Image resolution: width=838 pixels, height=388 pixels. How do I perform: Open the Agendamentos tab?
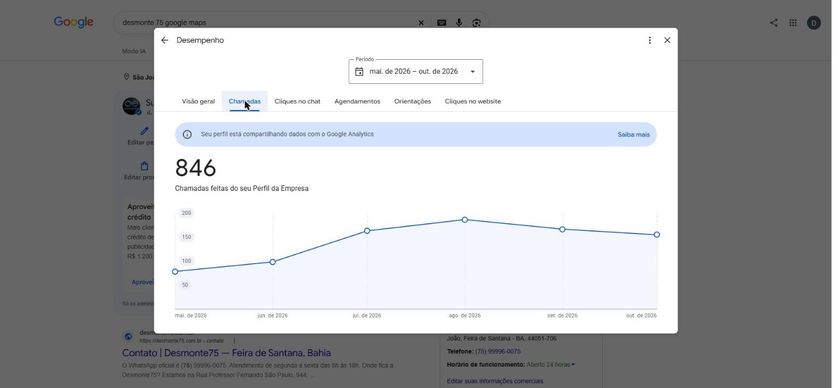tap(358, 101)
